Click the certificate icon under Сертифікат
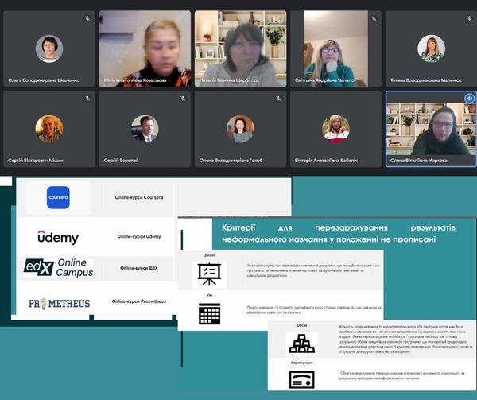477x400 pixels. (x=302, y=379)
